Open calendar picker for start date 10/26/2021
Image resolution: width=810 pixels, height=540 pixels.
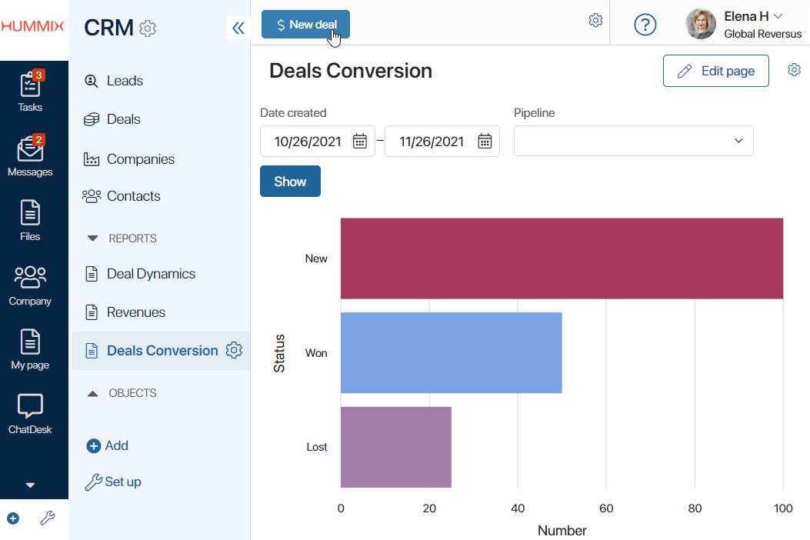pos(359,141)
